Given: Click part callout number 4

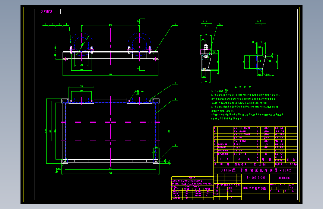Looking at the screenshot, I should [x=66, y=24].
